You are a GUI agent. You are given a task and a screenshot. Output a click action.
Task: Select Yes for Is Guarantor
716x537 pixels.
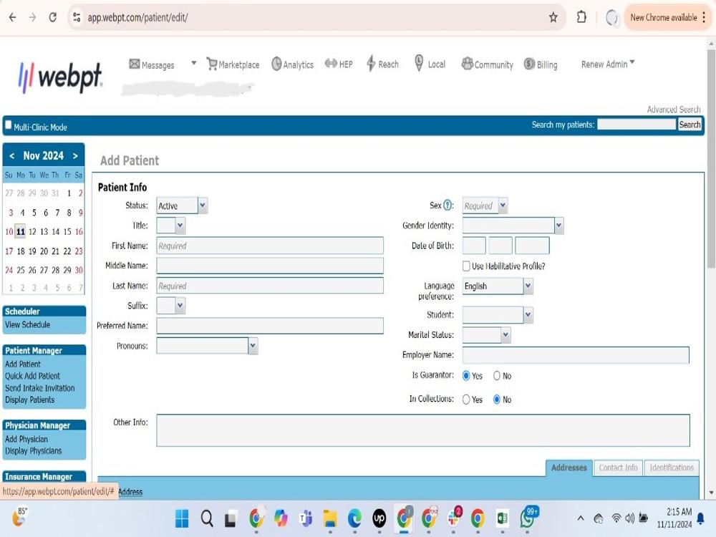[x=466, y=375]
